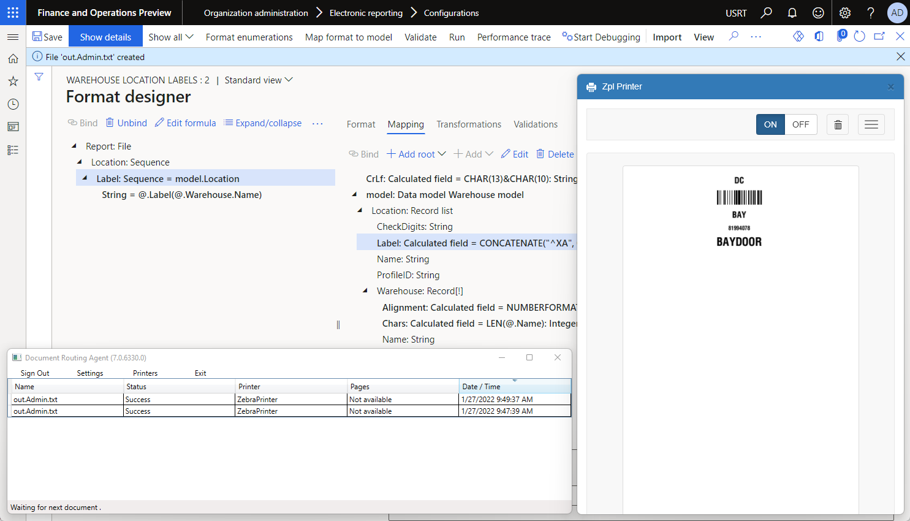
Task: Open Settings menu in Document Routing Agent
Action: click(x=90, y=373)
